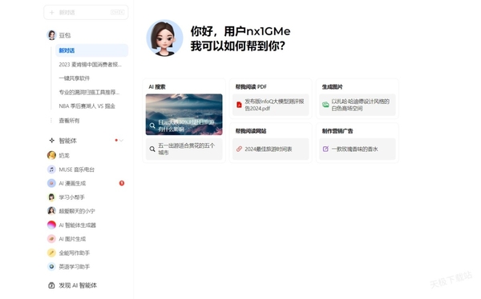The image size is (481, 299).
Task: Click the green image icon in 生成图片
Action: click(x=325, y=105)
